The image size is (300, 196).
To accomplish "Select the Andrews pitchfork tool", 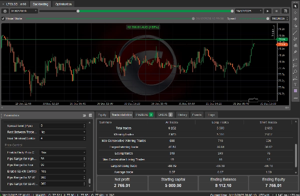I will pyautogui.click(x=295, y=46).
